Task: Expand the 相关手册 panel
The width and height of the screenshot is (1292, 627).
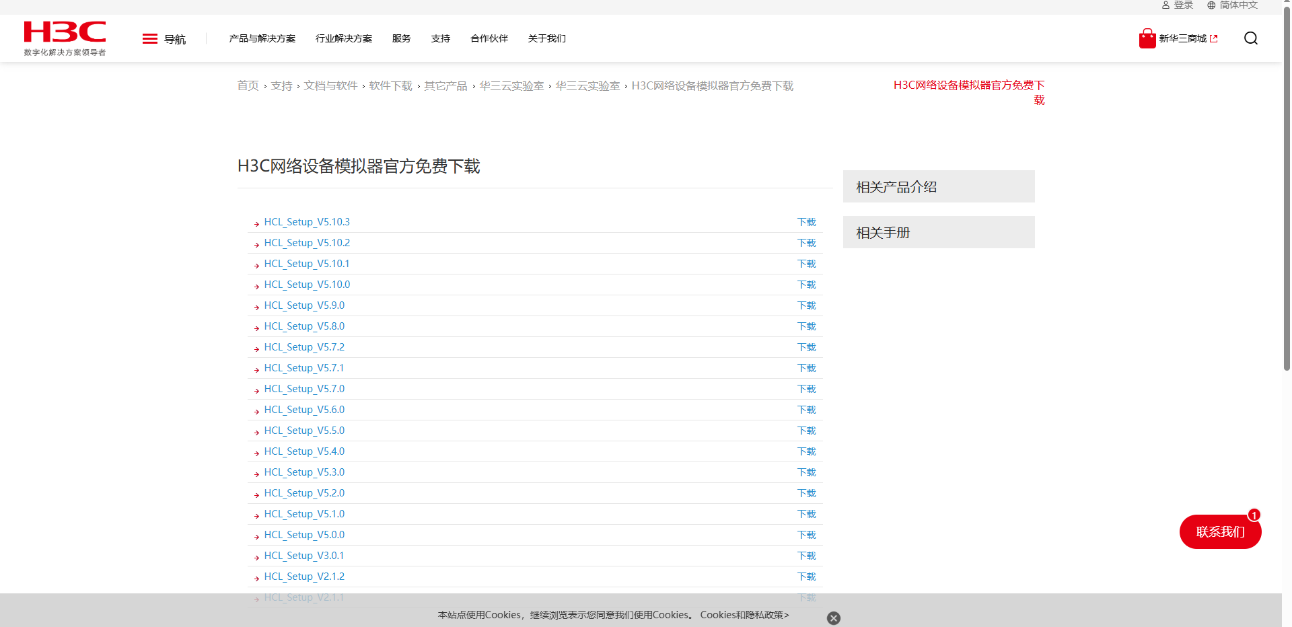Action: coord(938,233)
